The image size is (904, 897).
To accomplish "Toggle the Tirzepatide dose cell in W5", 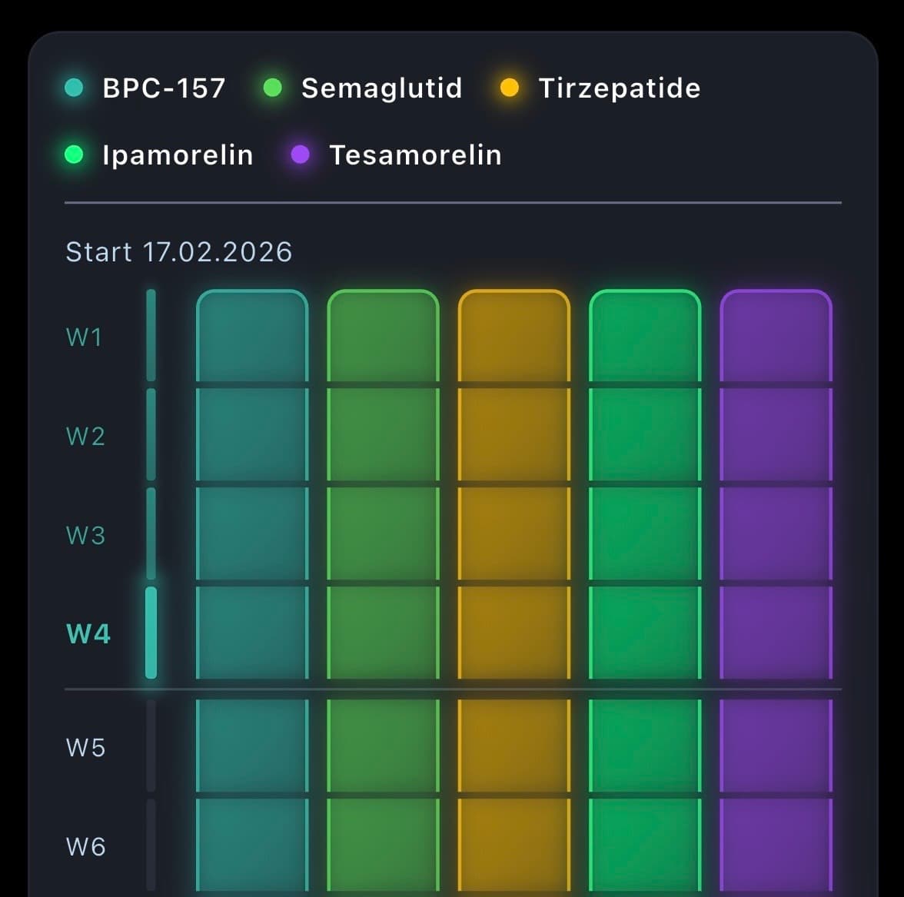I will [x=514, y=746].
